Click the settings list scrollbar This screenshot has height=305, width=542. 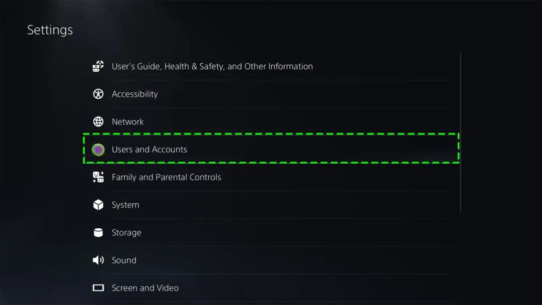(460, 133)
